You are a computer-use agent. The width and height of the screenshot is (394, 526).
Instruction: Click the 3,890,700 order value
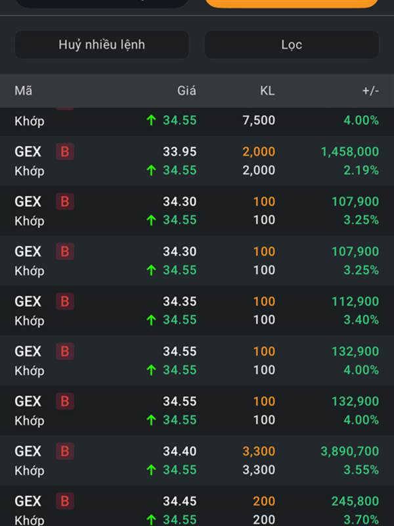(x=350, y=452)
